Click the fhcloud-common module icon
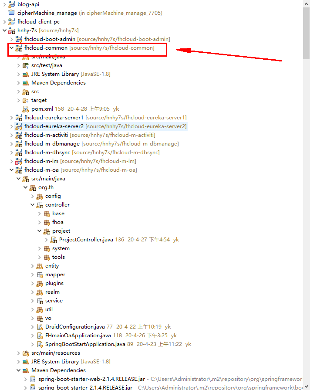Screen dimensions: 310x390 [x=19, y=48]
